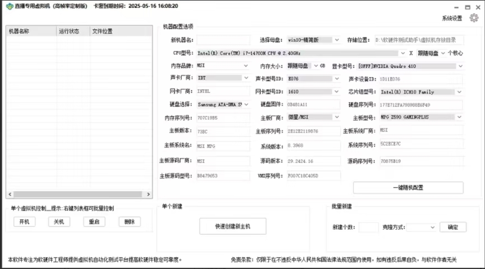Viewport: 485px width, 269px height.
Task: Open the 主板型号 motherboard model dropdown
Action: click(x=459, y=117)
